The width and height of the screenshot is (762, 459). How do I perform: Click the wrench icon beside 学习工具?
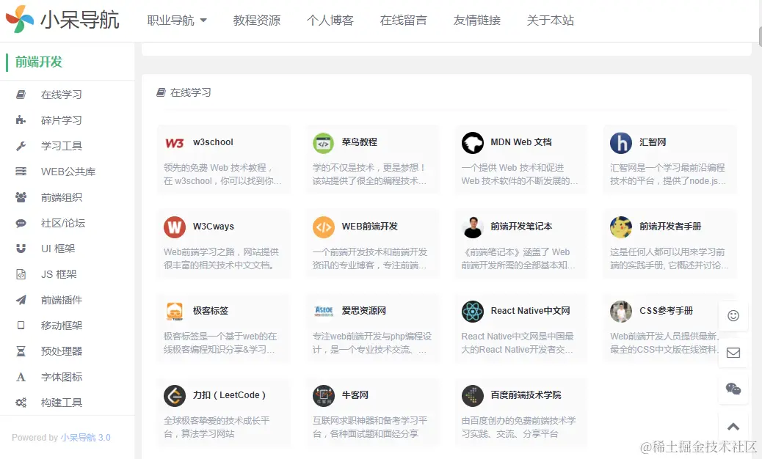click(21, 146)
